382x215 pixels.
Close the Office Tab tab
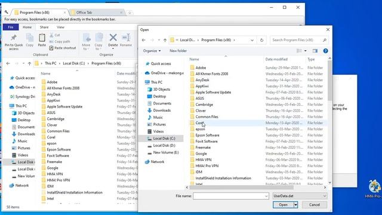point(121,13)
